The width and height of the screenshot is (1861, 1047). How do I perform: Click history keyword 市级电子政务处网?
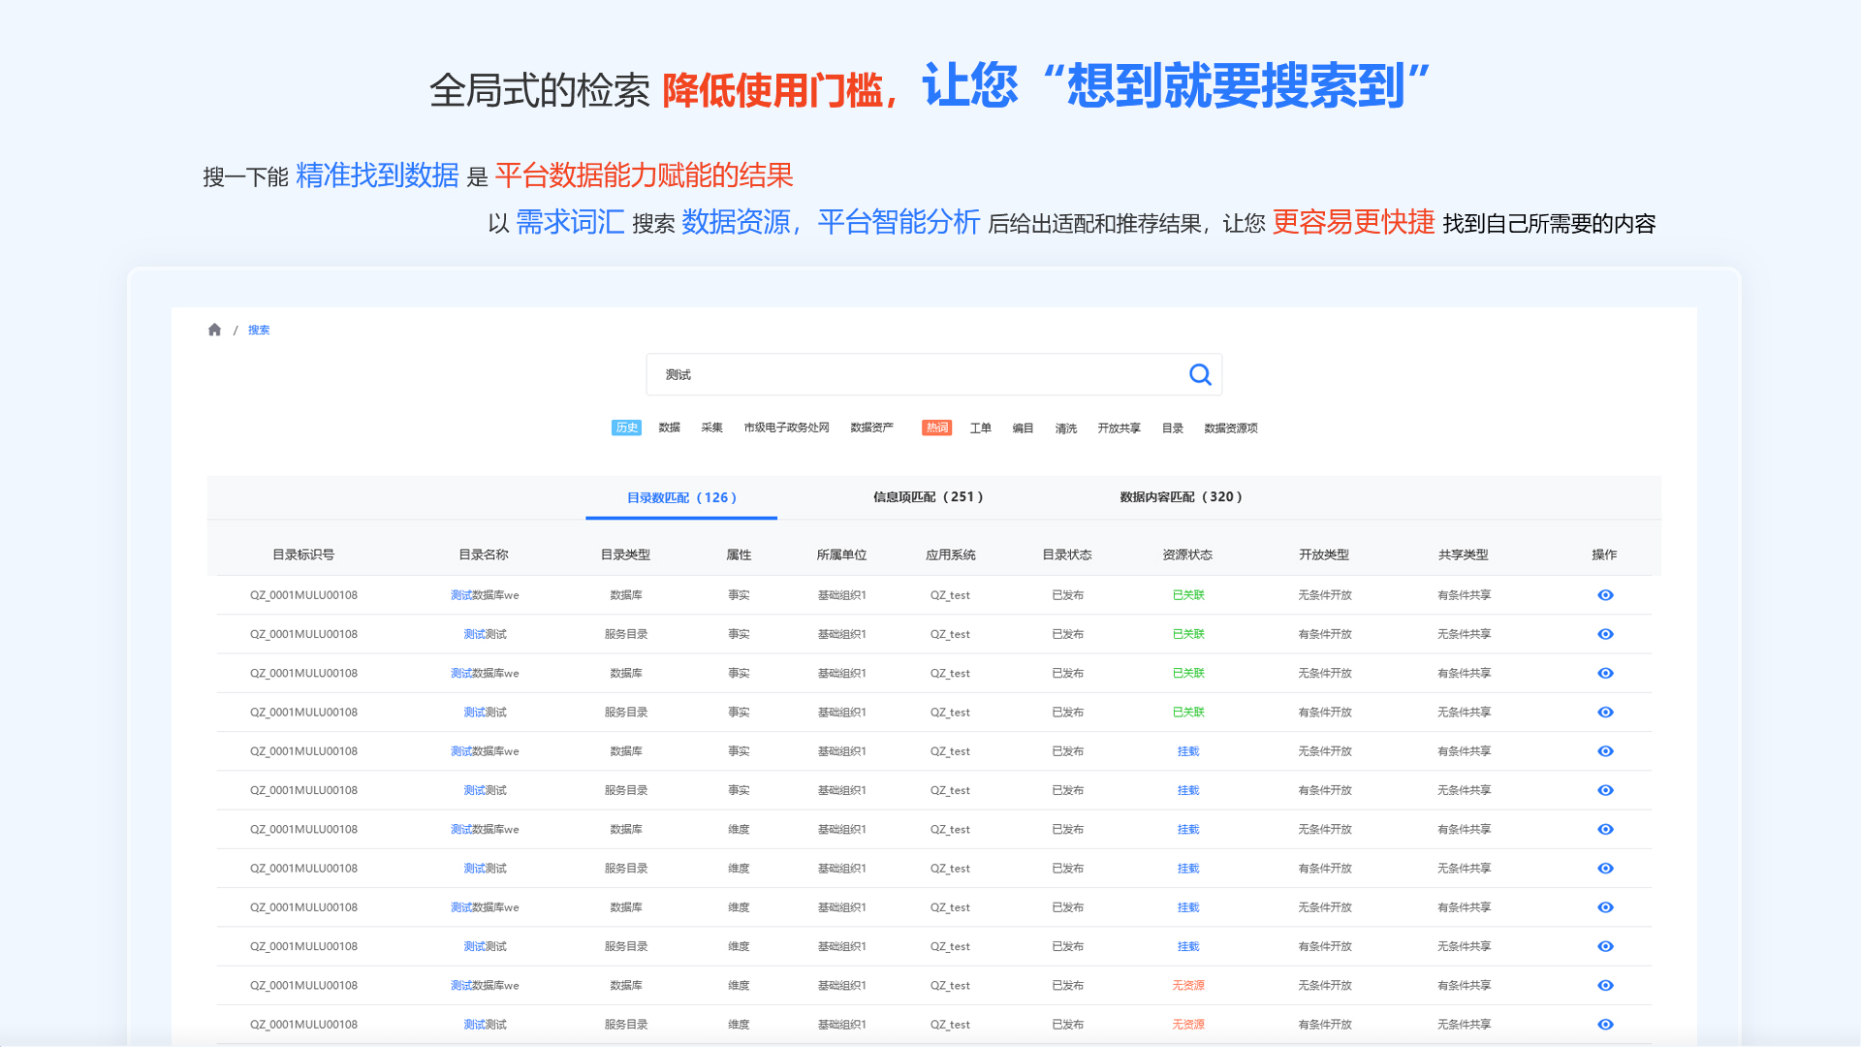pyautogui.click(x=786, y=428)
